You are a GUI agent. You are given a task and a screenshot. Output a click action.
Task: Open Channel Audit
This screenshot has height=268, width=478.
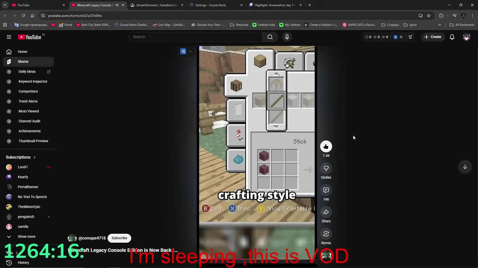[28, 121]
